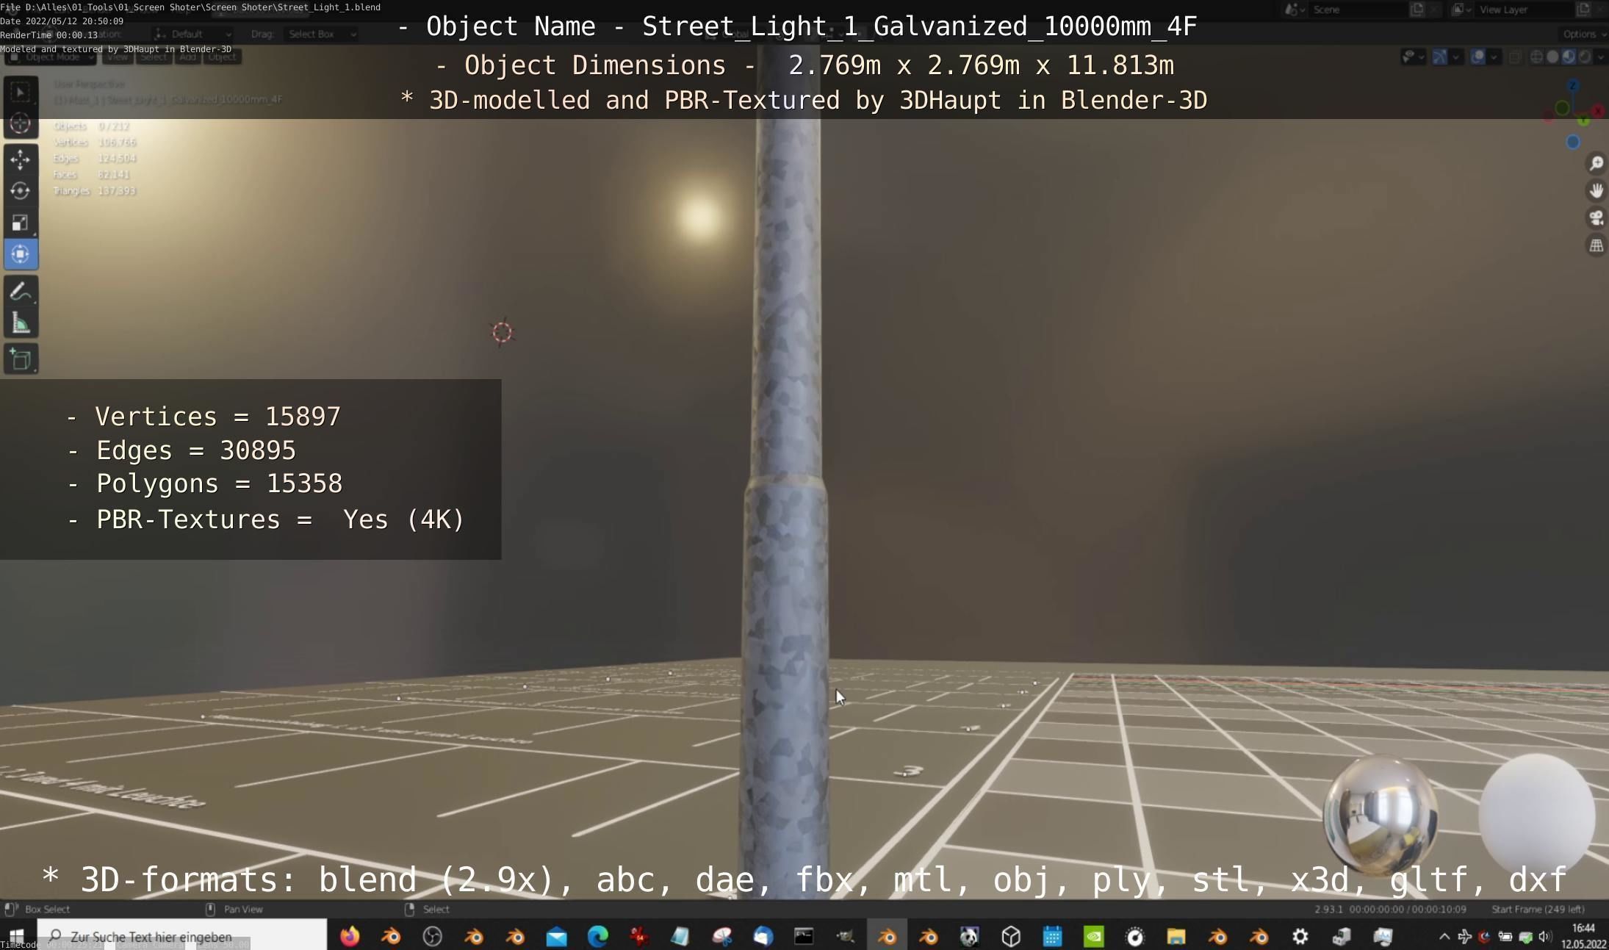Switch to Material Preview shading
Screen dimensions: 1609x950
pos(1569,57)
